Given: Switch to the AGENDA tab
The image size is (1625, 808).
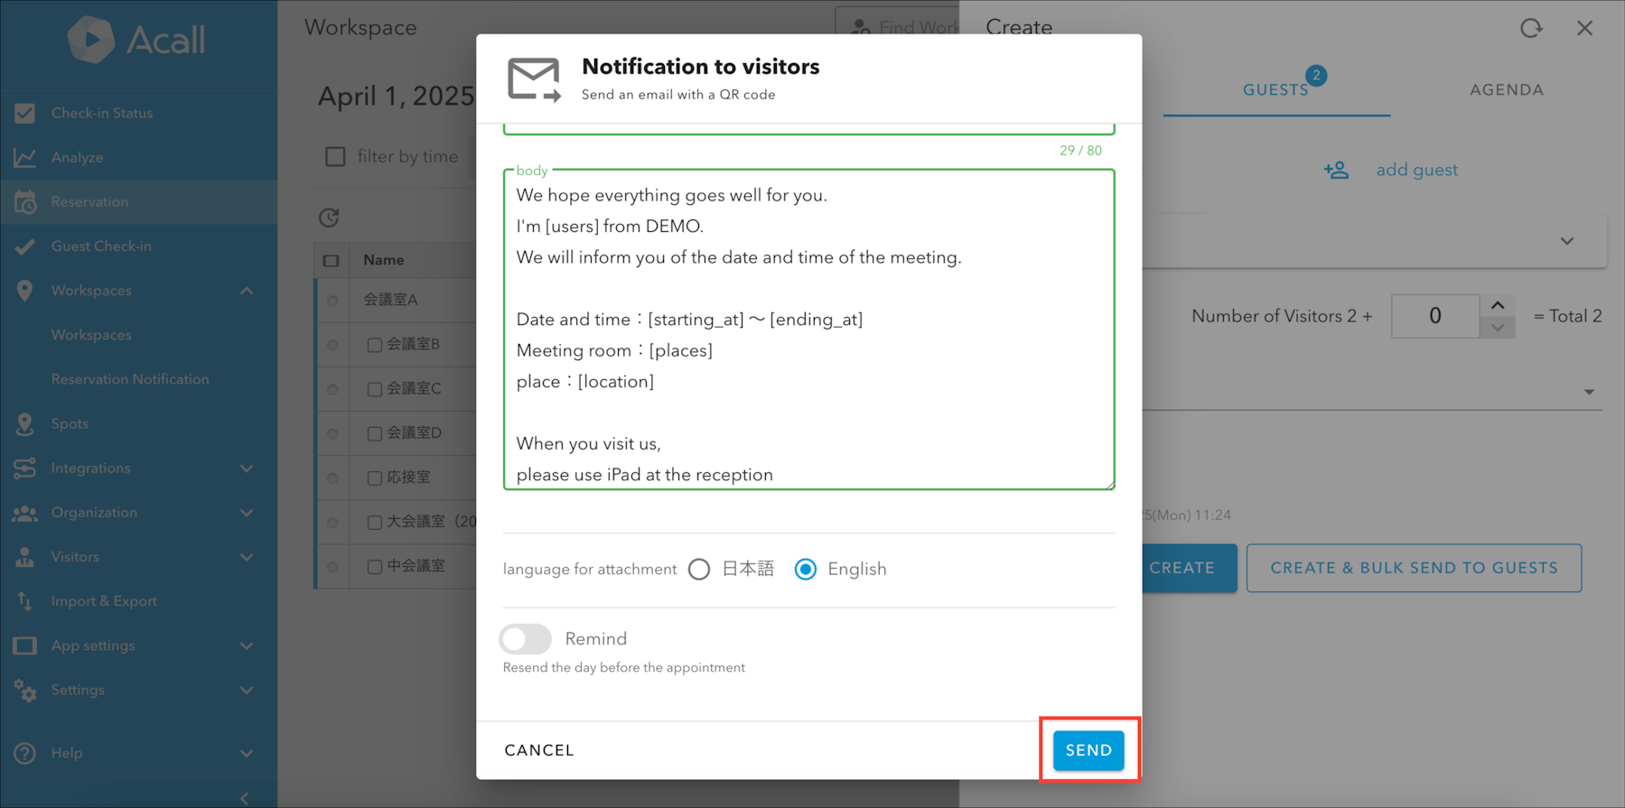Looking at the screenshot, I should tap(1506, 89).
